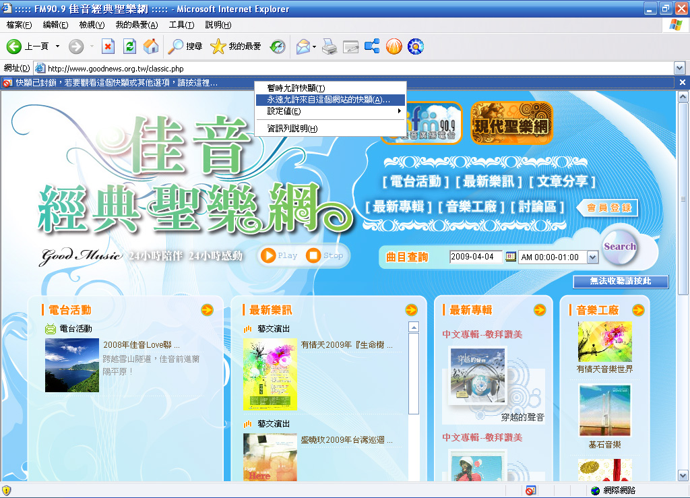This screenshot has width=690, height=498.
Task: Open the 編輯 menu
Action: [x=55, y=25]
